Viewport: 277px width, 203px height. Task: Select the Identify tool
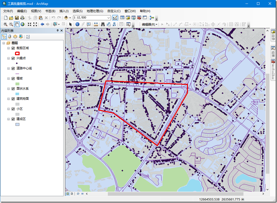[77, 24]
